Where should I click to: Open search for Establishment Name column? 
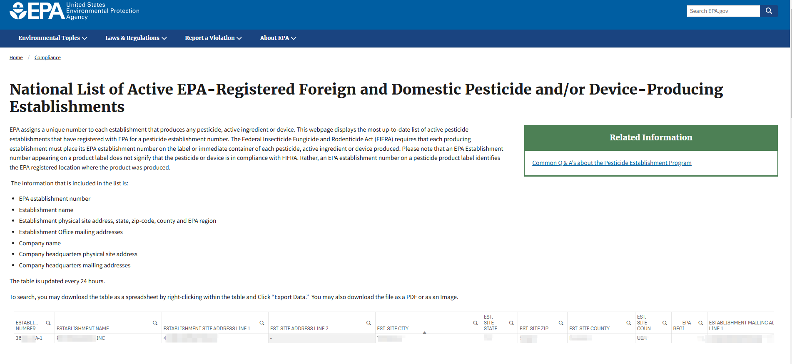click(x=155, y=323)
